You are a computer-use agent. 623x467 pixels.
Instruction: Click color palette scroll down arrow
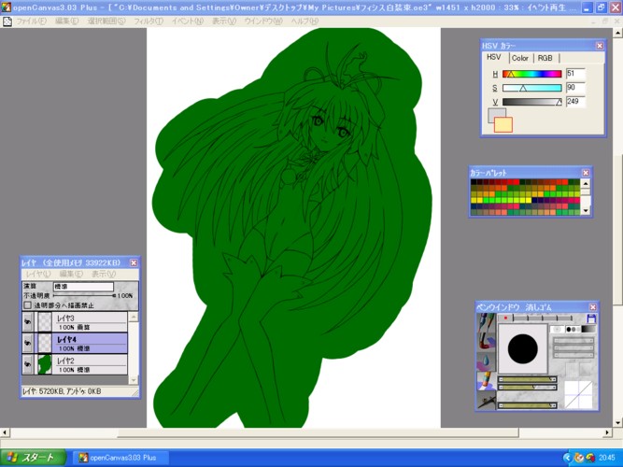coord(586,211)
